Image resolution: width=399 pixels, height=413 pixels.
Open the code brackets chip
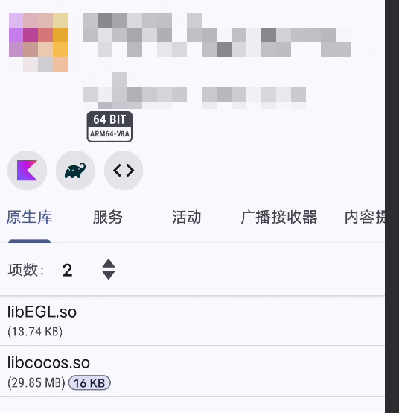(x=124, y=171)
